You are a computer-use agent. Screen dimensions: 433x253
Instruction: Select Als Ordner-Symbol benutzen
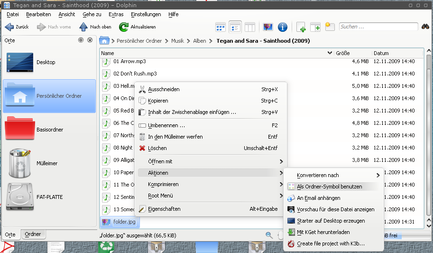[x=333, y=187]
